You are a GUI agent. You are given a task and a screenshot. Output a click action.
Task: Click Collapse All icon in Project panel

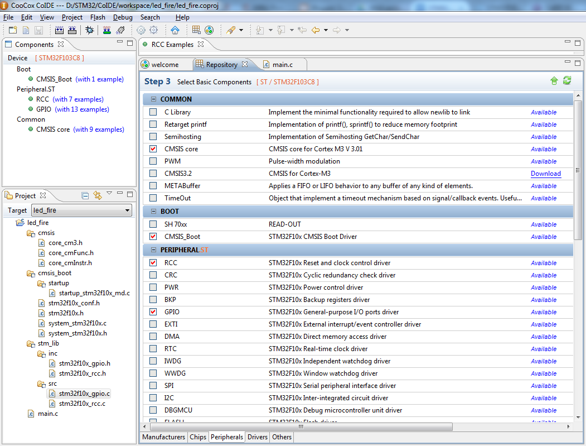point(85,195)
